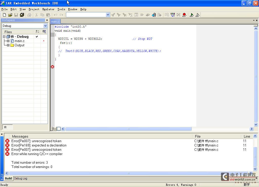Navigate forward toolbar icon
The height and width of the screenshot is (187, 259).
[160, 15]
